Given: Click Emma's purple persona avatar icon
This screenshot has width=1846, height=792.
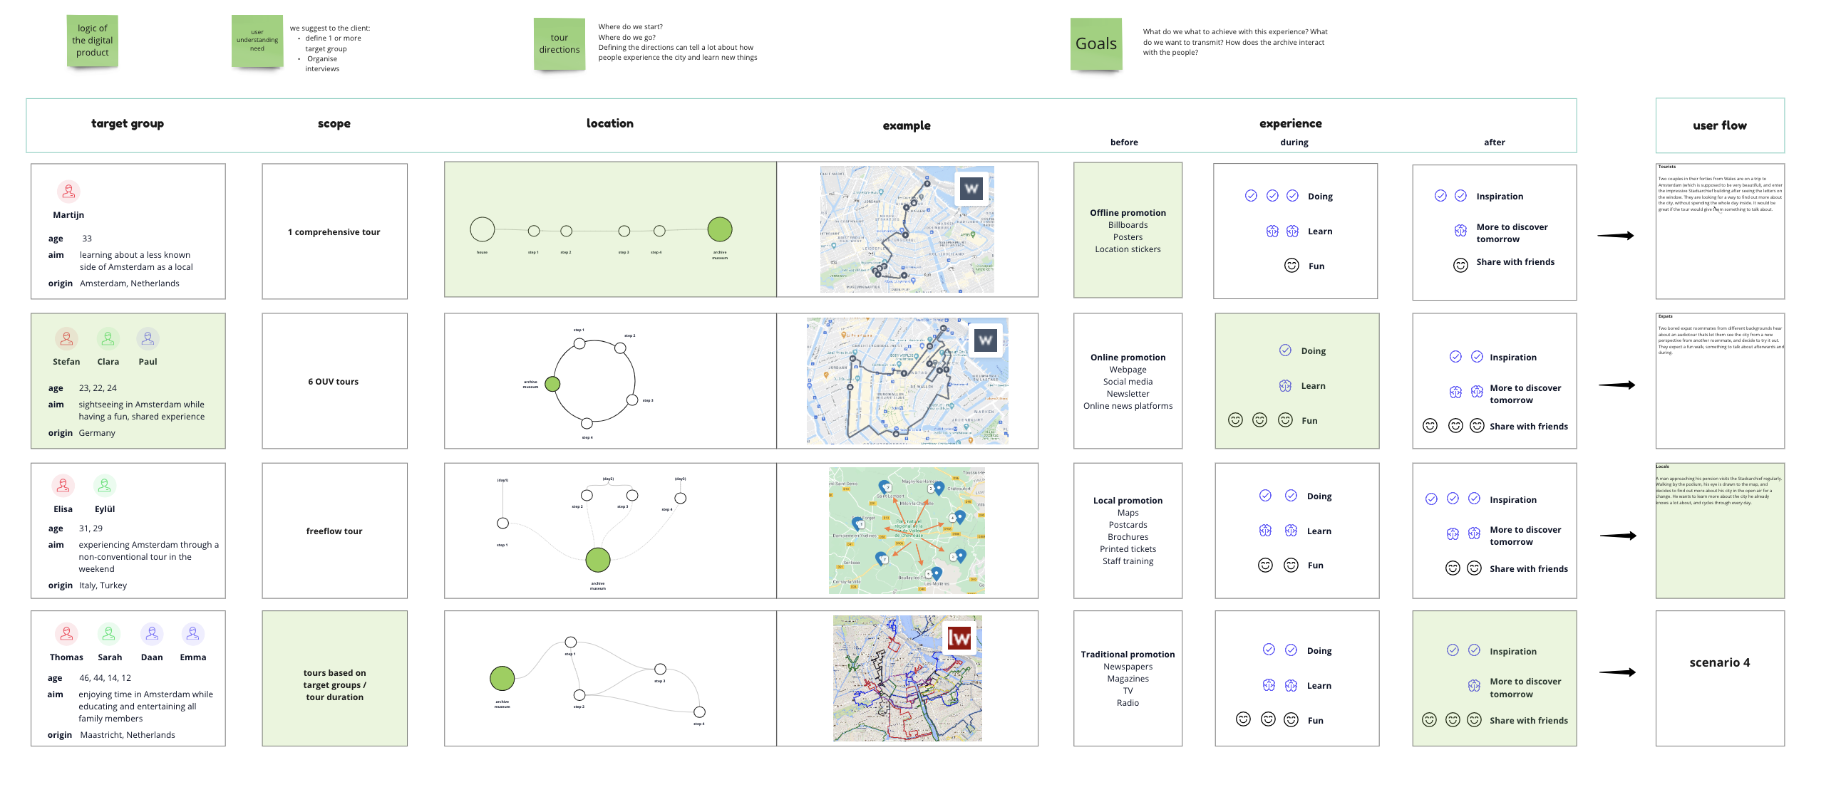Looking at the screenshot, I should 192,634.
